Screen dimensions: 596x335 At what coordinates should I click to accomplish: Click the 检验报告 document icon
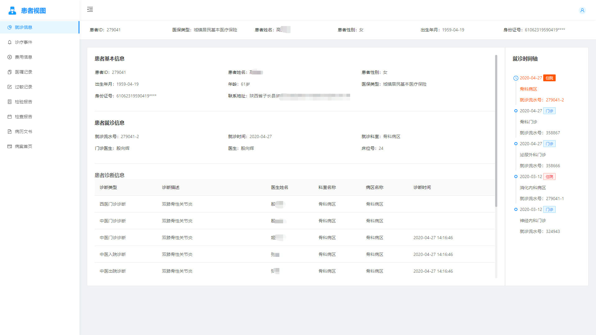(x=10, y=102)
